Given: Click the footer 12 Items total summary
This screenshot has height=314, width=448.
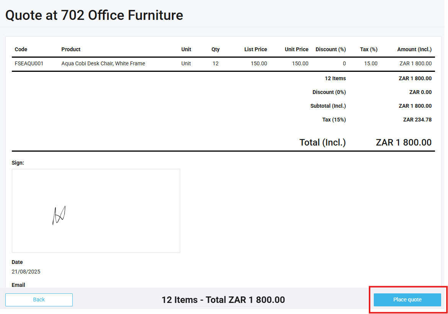Looking at the screenshot, I should point(223,300).
